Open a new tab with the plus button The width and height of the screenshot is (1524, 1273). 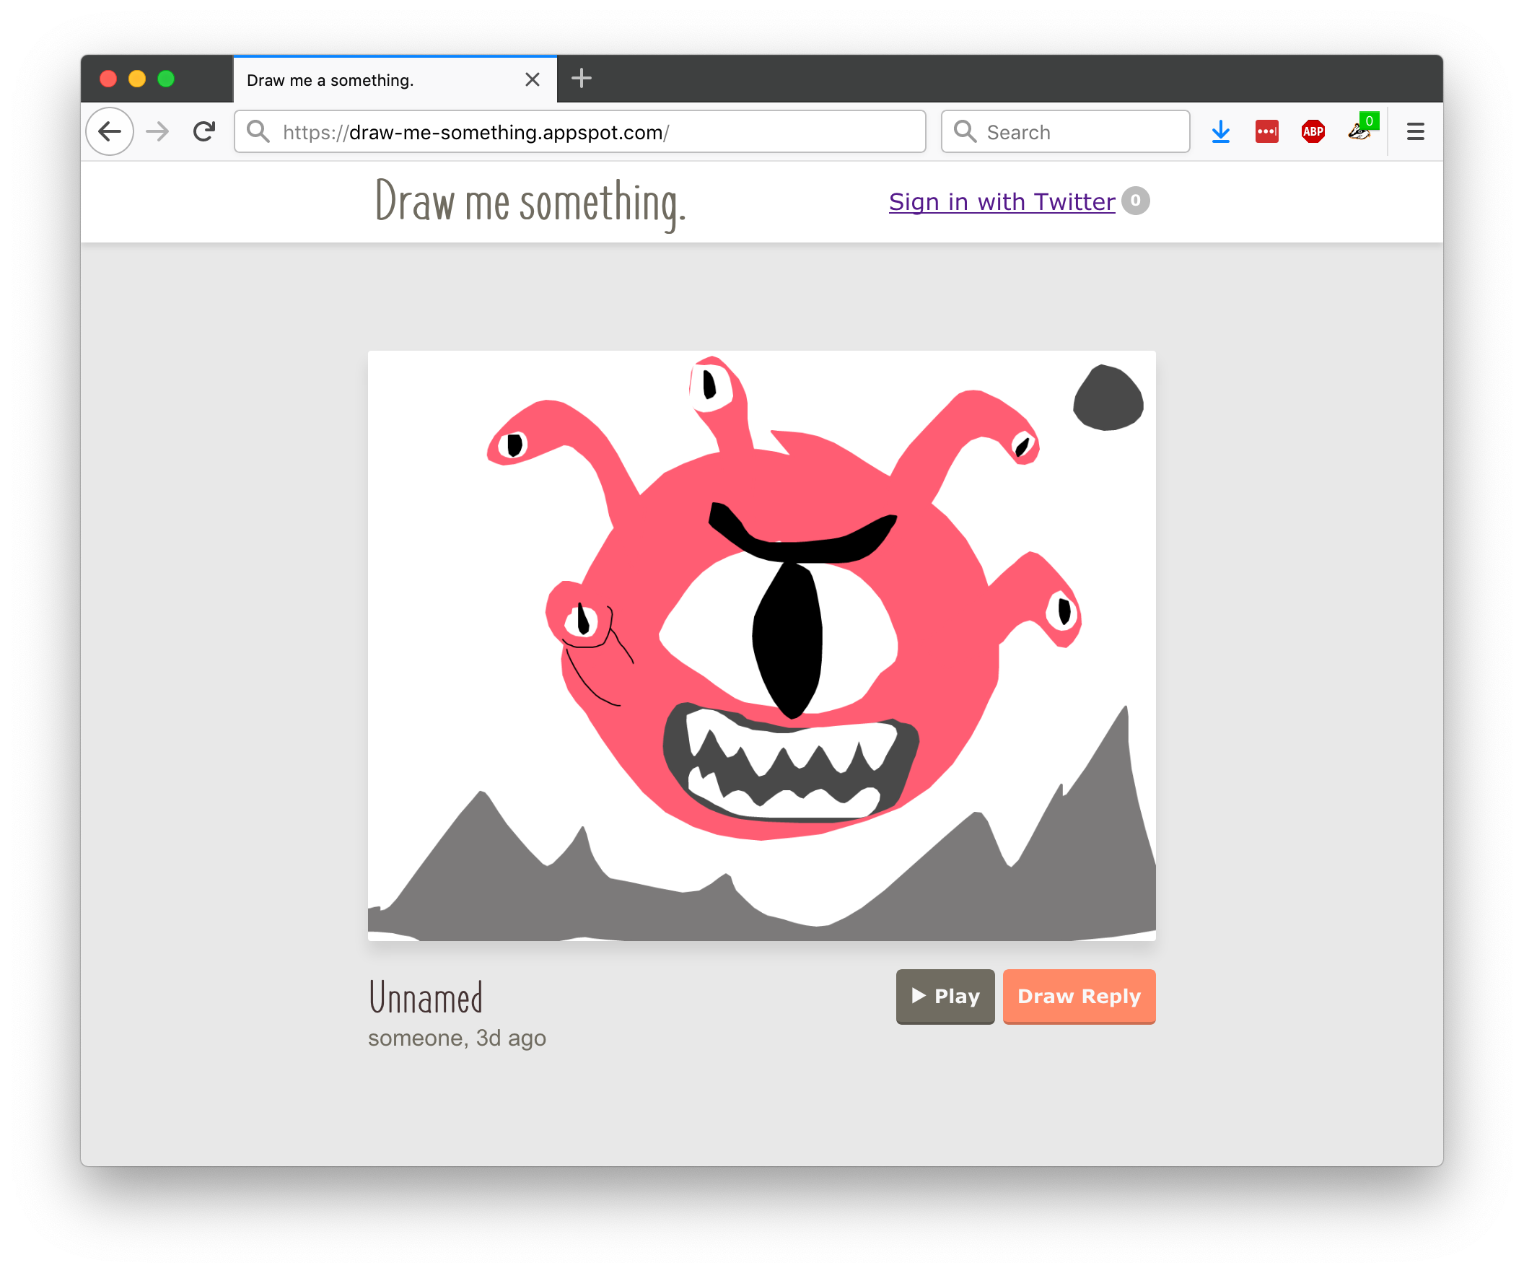[582, 79]
